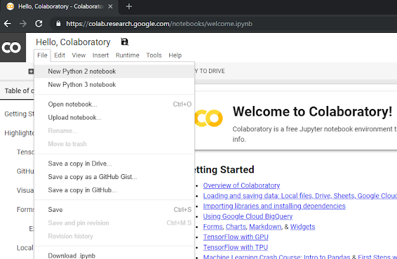Select Save a copy in Drive
The height and width of the screenshot is (259, 397).
point(80,164)
